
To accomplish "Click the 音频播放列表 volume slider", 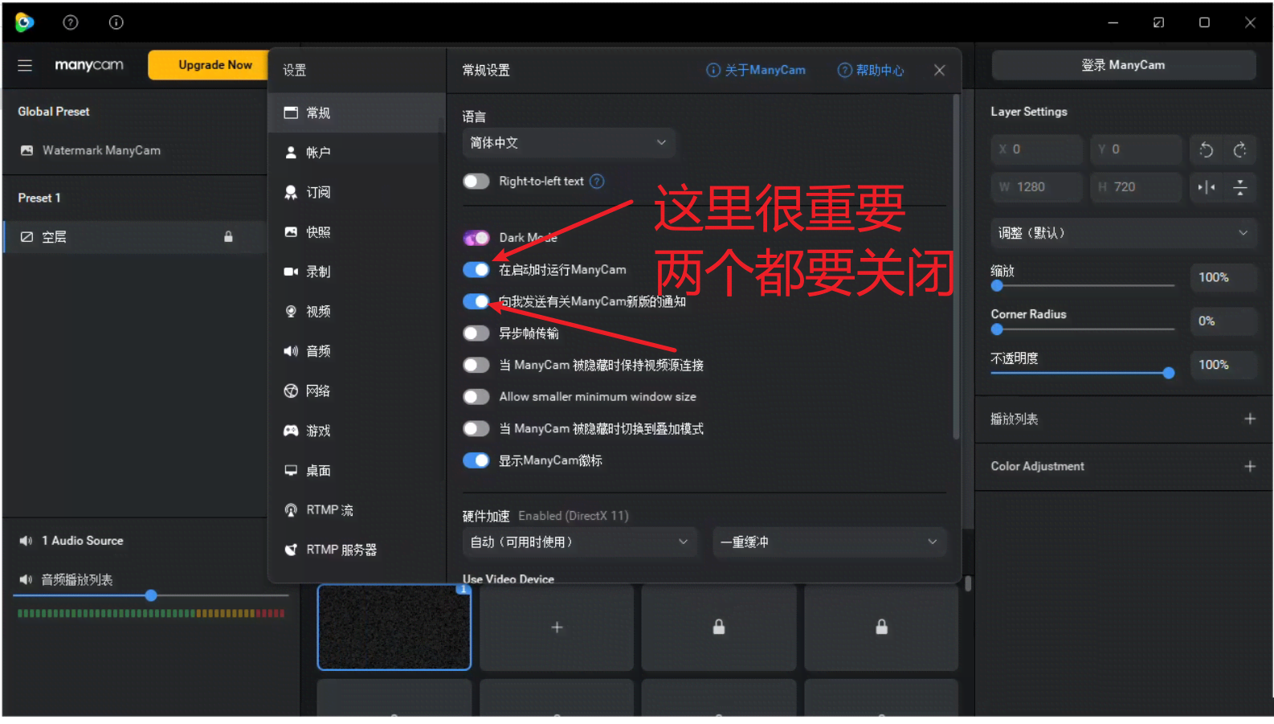I will click(151, 595).
